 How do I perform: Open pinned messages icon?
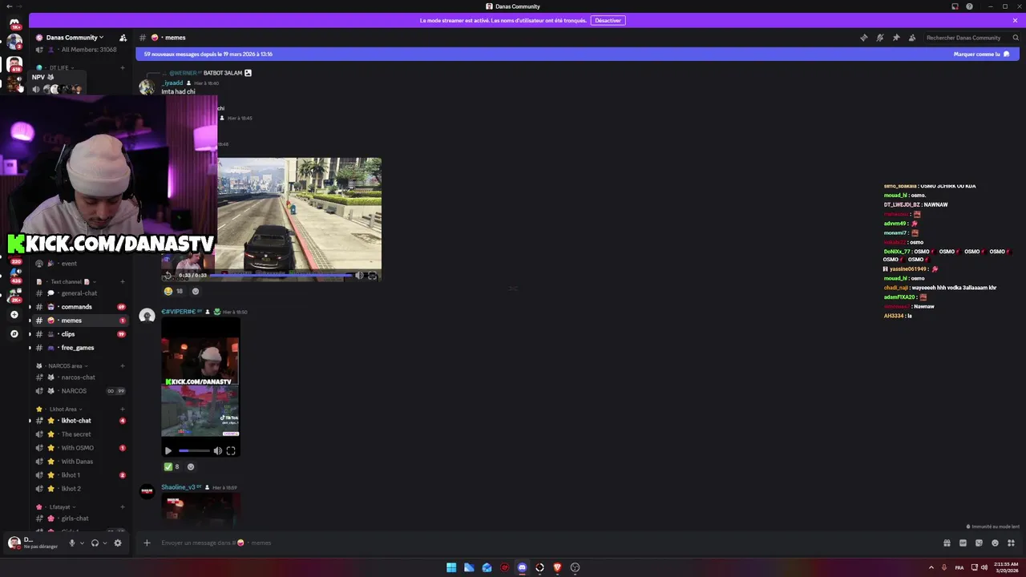pyautogui.click(x=896, y=38)
